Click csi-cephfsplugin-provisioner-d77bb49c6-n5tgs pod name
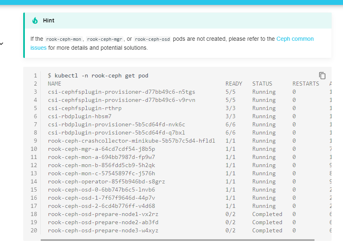The image size is (343, 247). (x=121, y=92)
